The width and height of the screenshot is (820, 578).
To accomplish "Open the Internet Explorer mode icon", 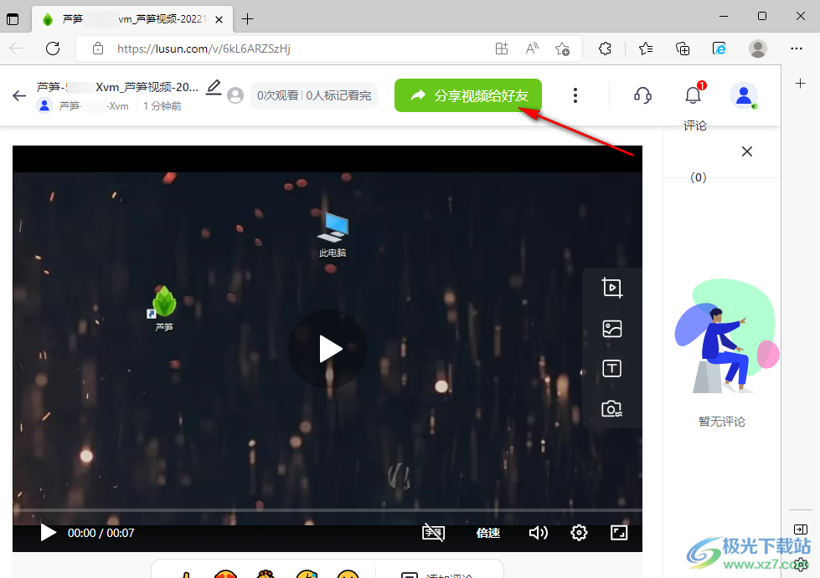I will pos(719,49).
